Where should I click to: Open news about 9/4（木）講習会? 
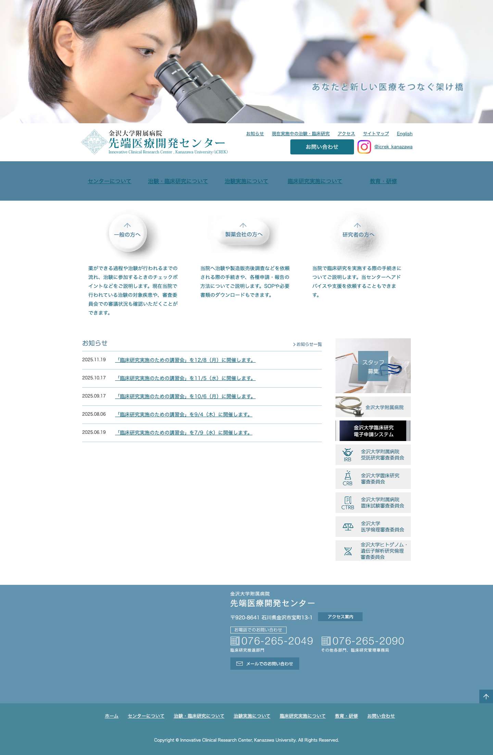pyautogui.click(x=184, y=415)
